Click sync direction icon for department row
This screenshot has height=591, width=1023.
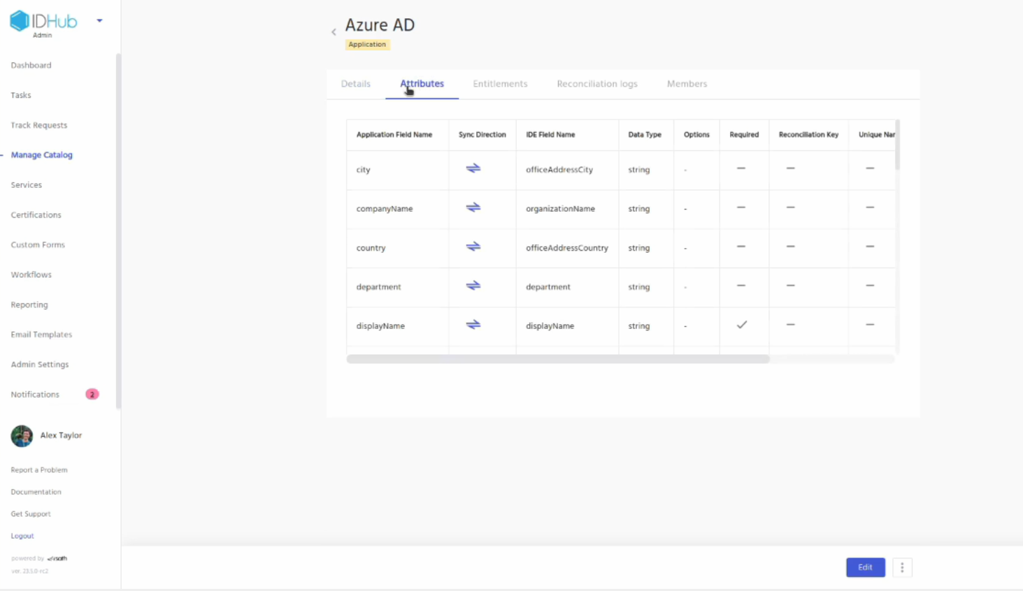coord(473,286)
